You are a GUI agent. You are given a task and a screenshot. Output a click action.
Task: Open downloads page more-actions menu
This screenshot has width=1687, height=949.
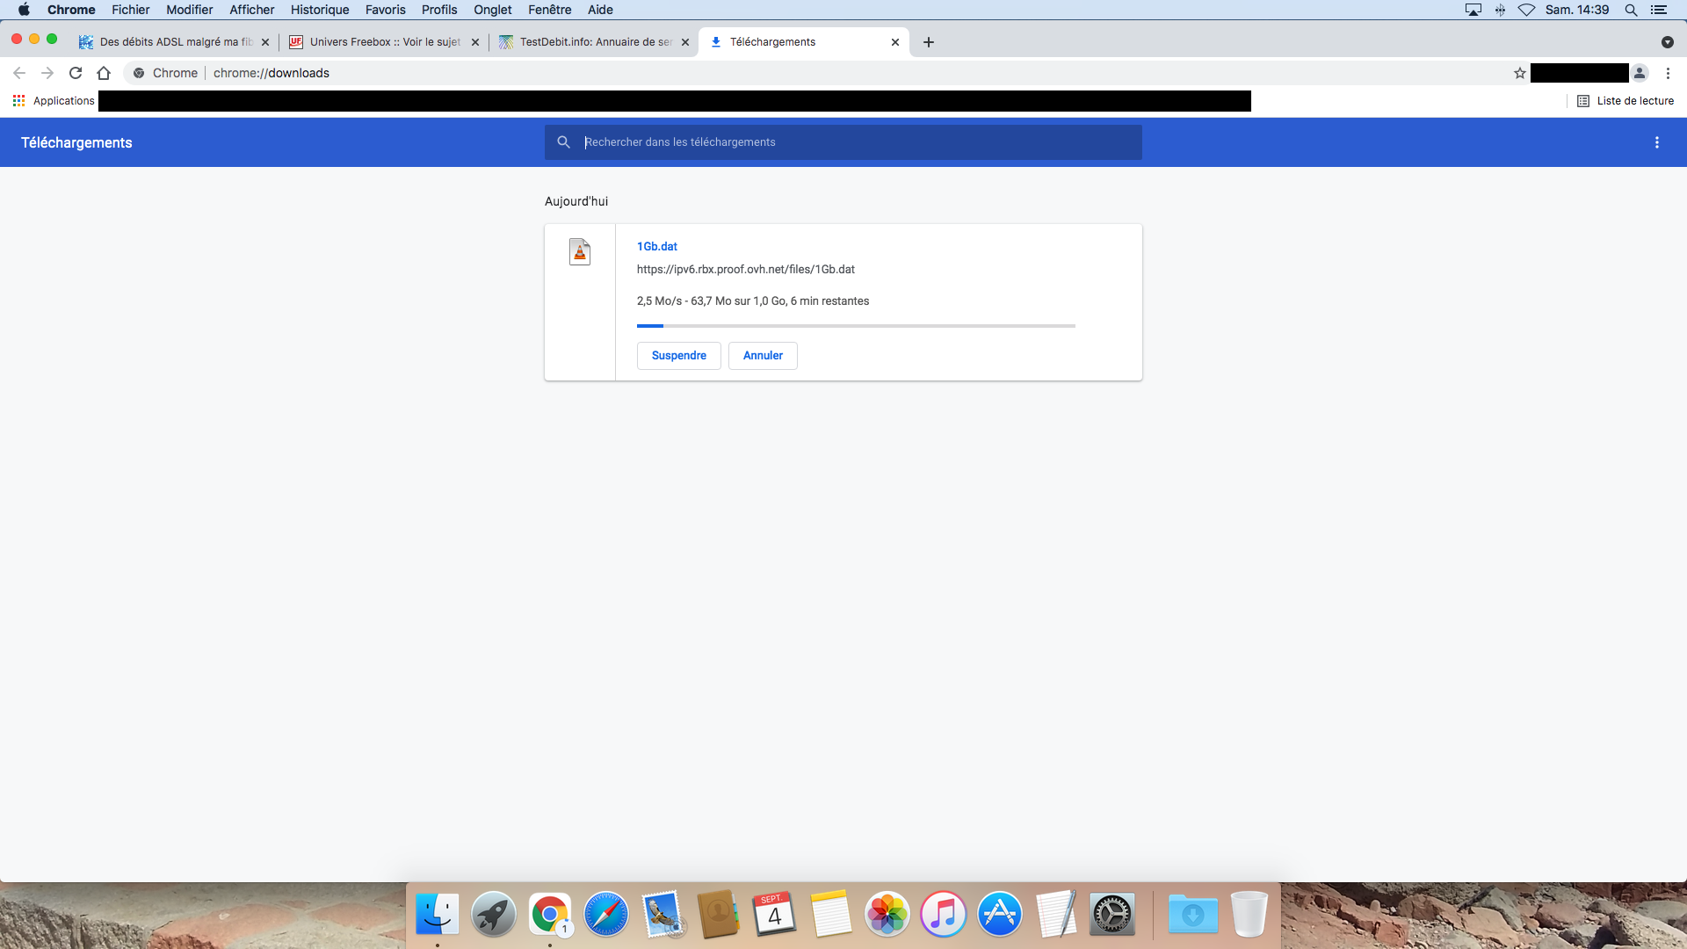tap(1657, 142)
